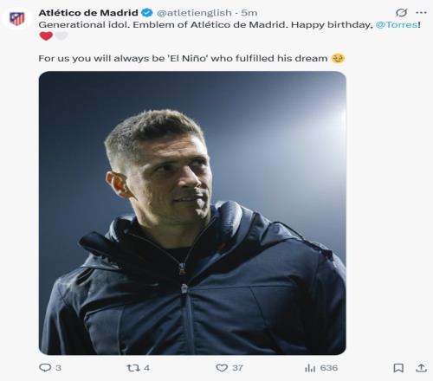Bookmark this Atlético de Madrid post

pyautogui.click(x=398, y=368)
